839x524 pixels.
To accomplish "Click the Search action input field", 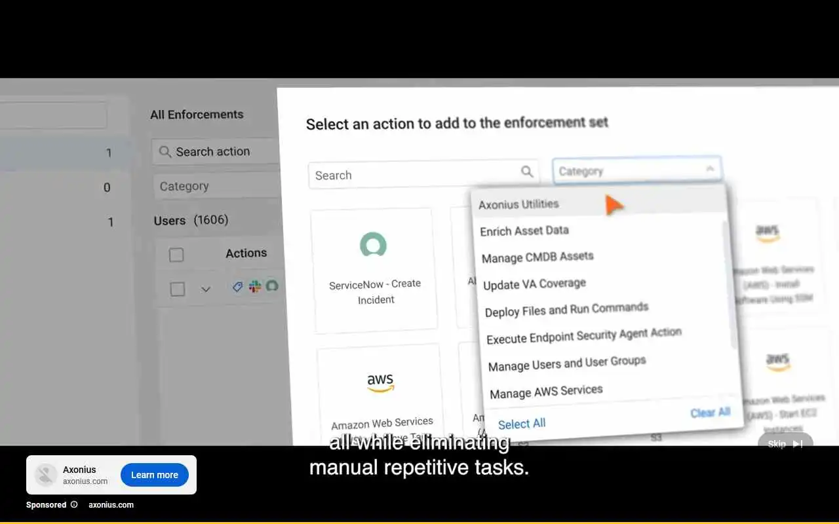I will point(216,151).
